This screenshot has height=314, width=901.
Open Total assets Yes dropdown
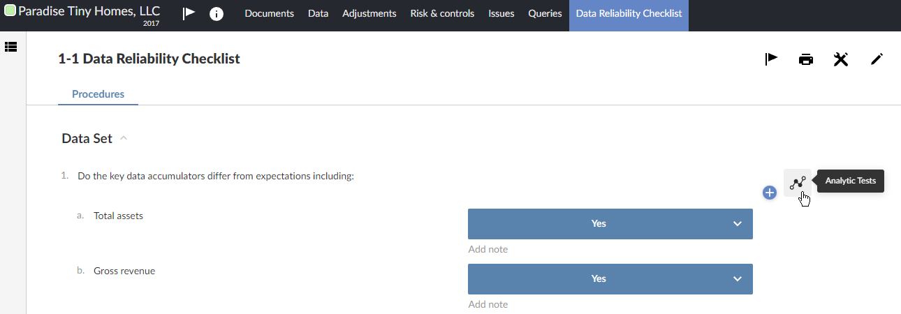point(610,224)
